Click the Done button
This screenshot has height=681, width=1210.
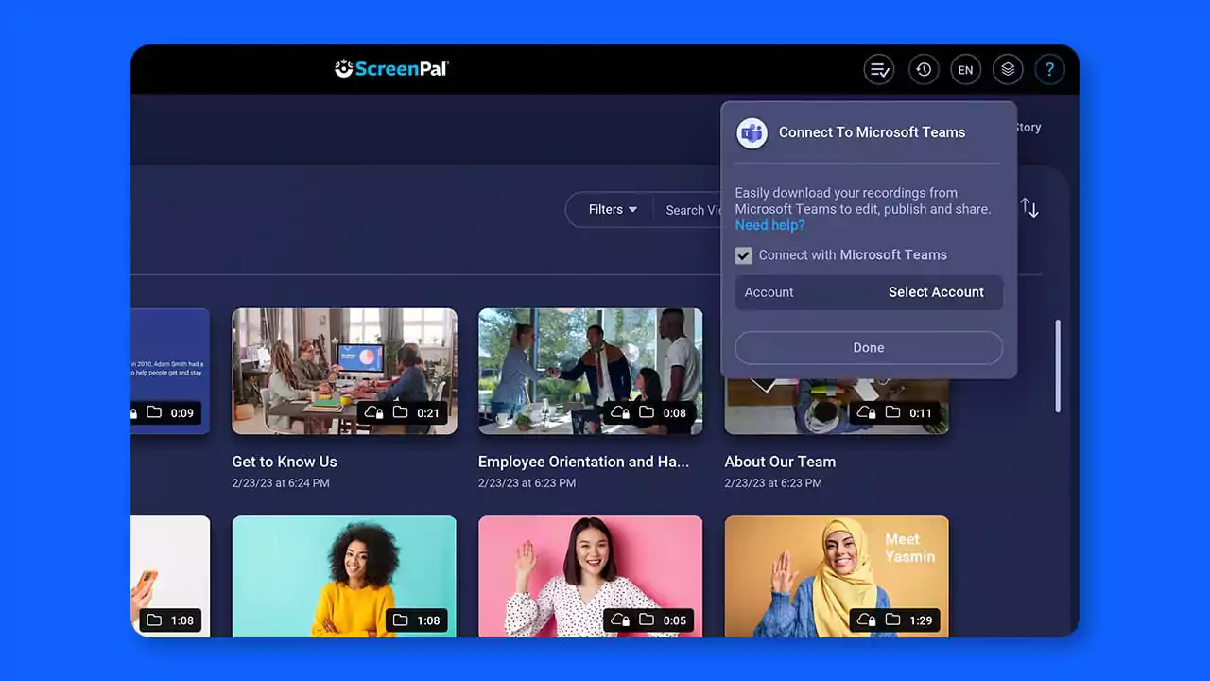click(x=869, y=347)
